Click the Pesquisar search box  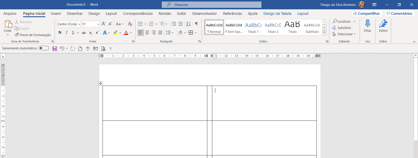click(x=212, y=5)
